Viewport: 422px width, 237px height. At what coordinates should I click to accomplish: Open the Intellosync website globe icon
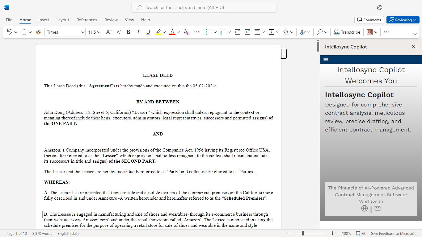click(x=365, y=208)
